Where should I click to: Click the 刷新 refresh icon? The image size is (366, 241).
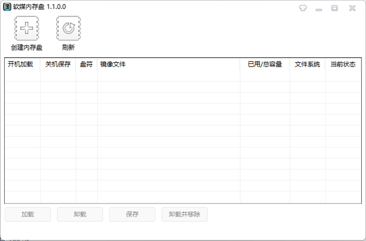[x=68, y=28]
